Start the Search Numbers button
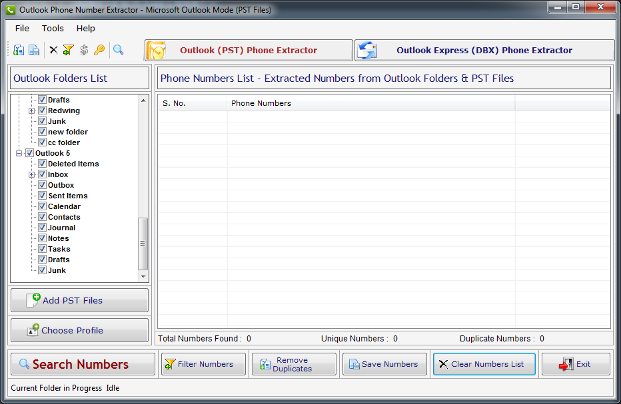Viewport: 621px width, 404px height. click(83, 364)
